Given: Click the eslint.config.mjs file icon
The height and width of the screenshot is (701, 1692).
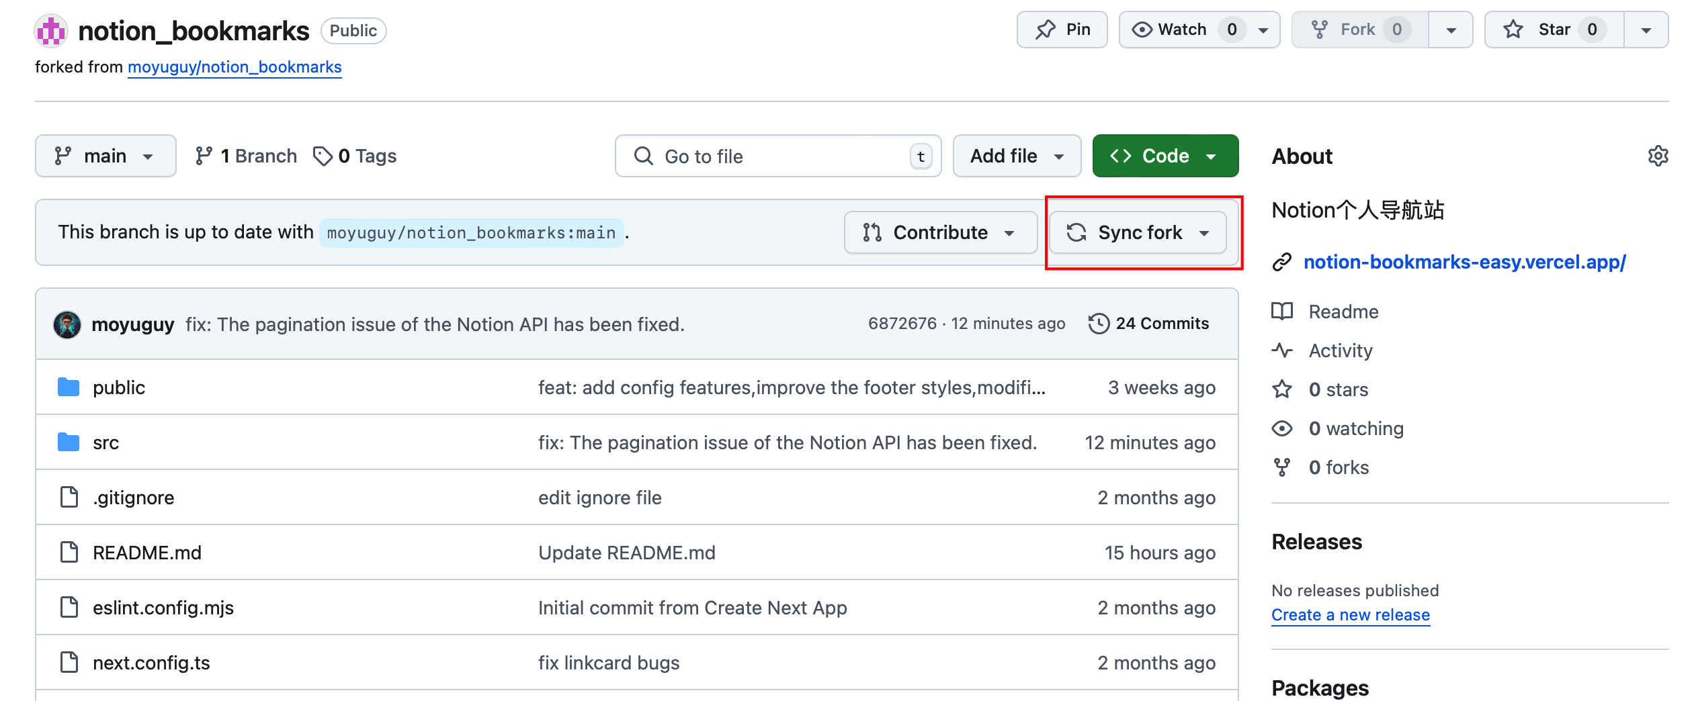Looking at the screenshot, I should 69,608.
